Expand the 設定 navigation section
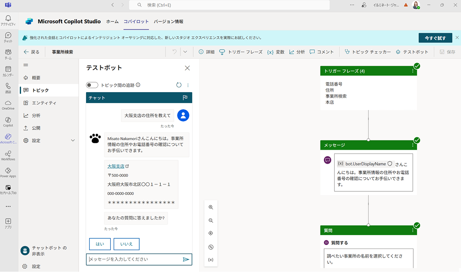Viewport: 461px width, 272px height. (x=72, y=140)
